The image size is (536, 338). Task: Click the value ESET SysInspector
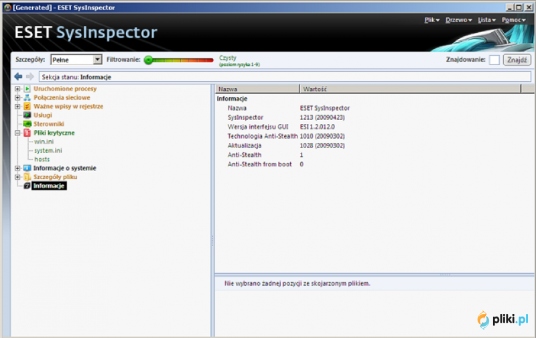tap(325, 108)
